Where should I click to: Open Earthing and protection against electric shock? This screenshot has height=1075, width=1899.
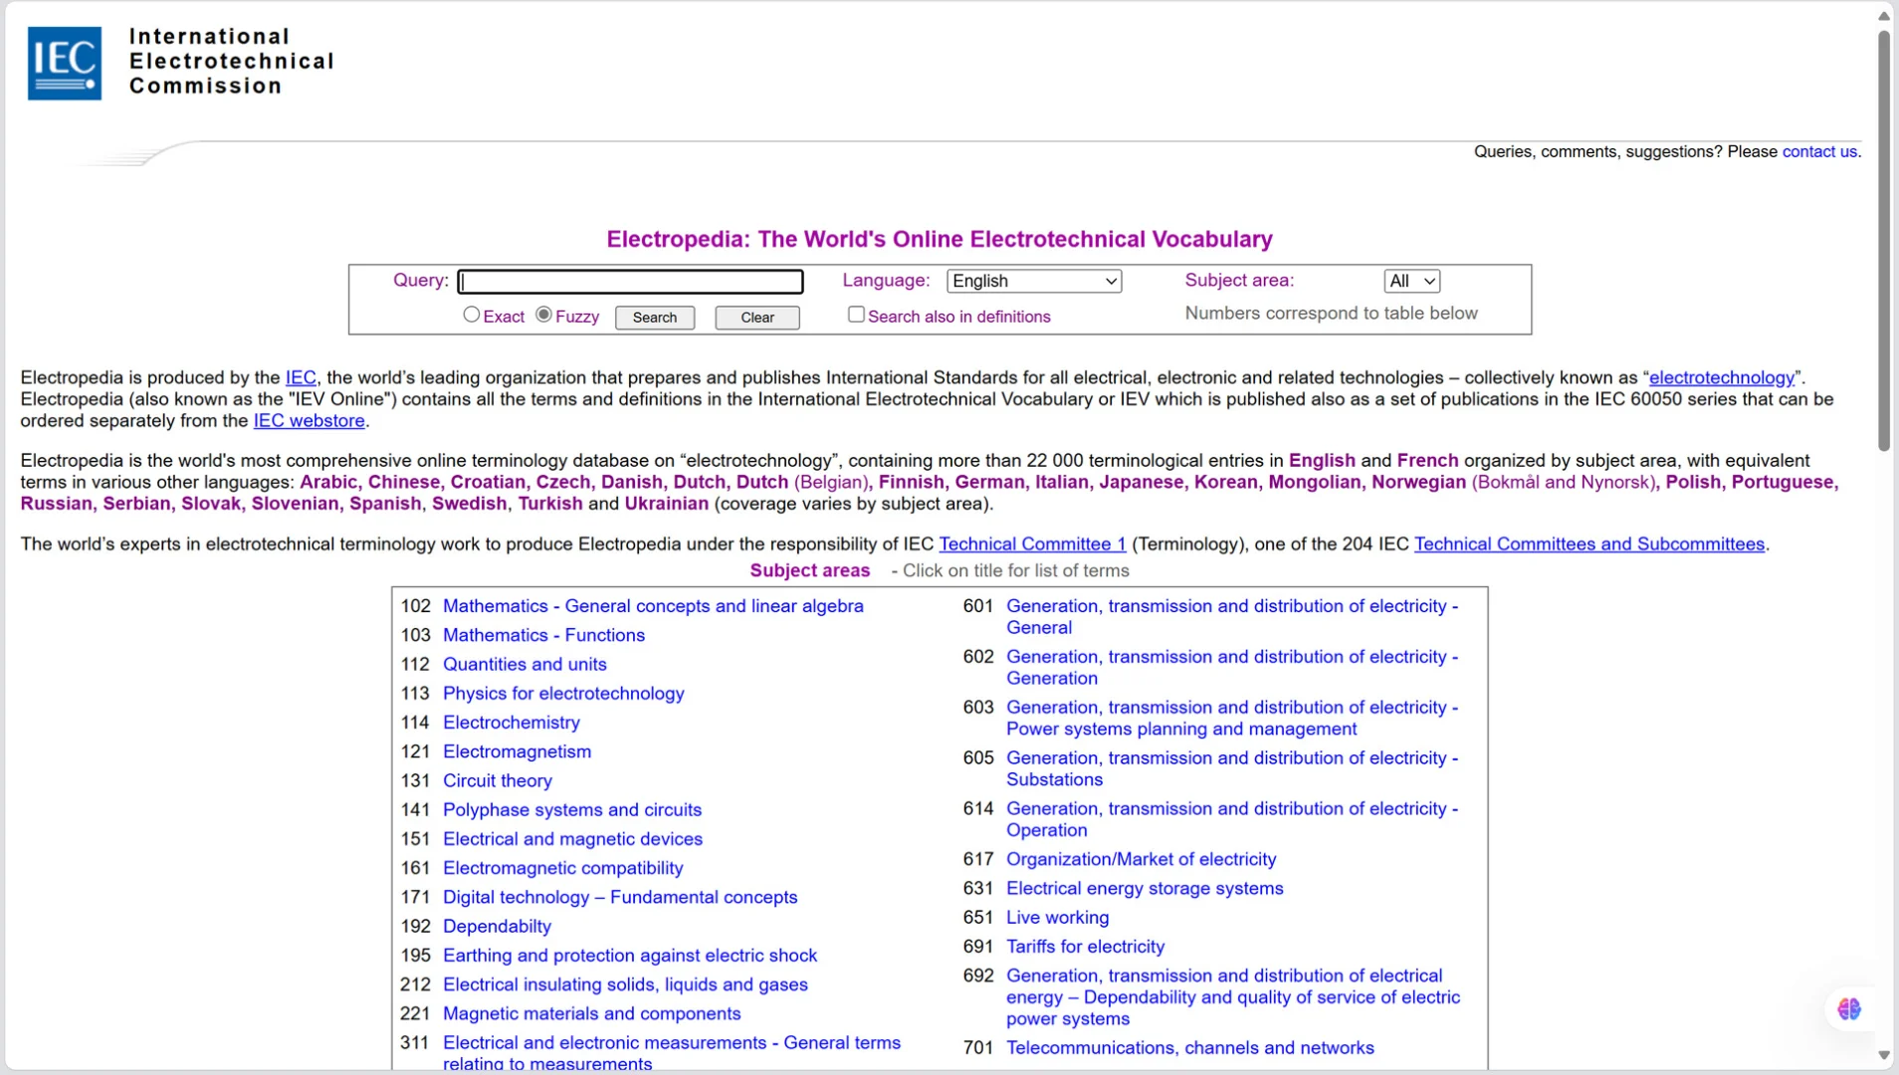click(630, 956)
